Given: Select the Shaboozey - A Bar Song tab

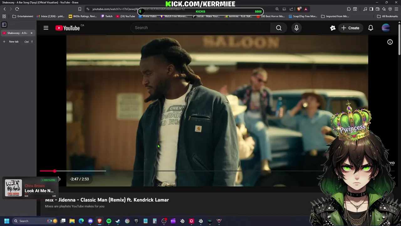Looking at the screenshot, I should 17,33.
